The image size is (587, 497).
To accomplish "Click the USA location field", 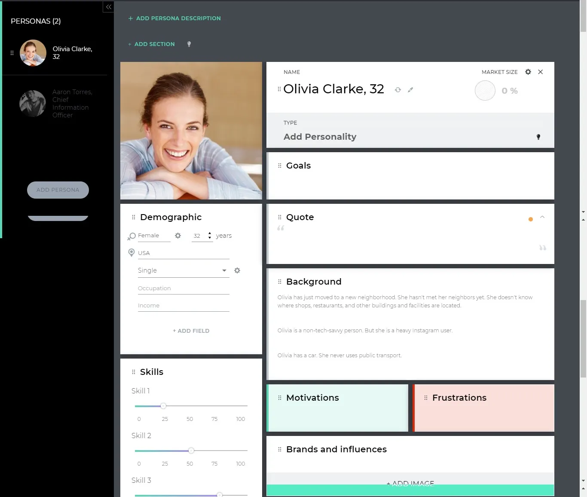I will point(183,253).
